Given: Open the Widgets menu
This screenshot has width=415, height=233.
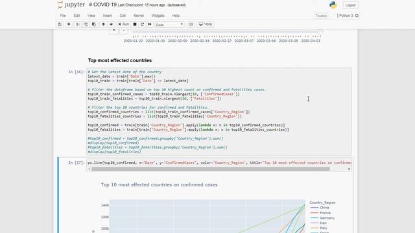Looking at the screenshot, I should pyautogui.click(x=158, y=16).
